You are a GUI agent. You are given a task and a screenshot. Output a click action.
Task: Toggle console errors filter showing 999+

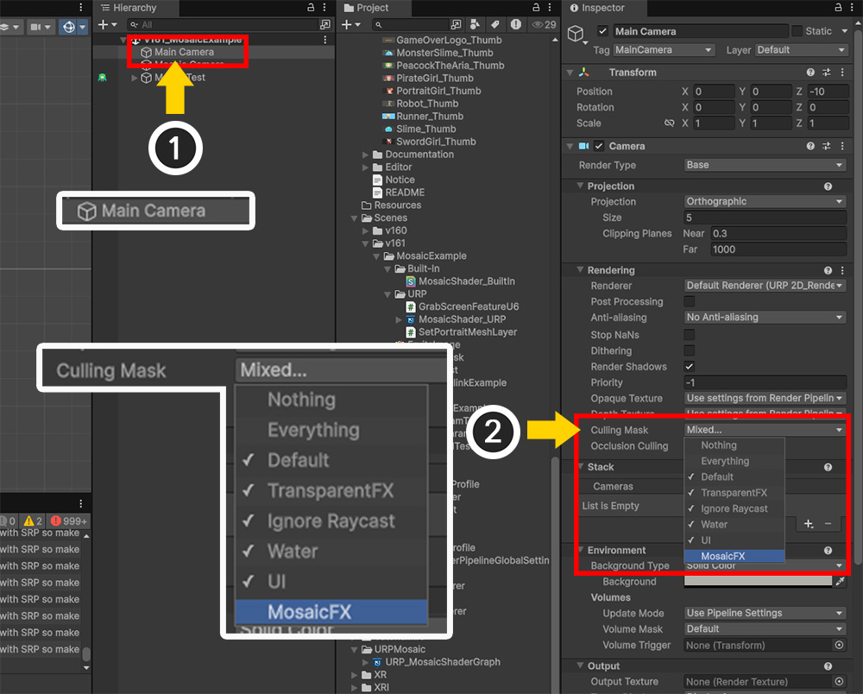69,520
